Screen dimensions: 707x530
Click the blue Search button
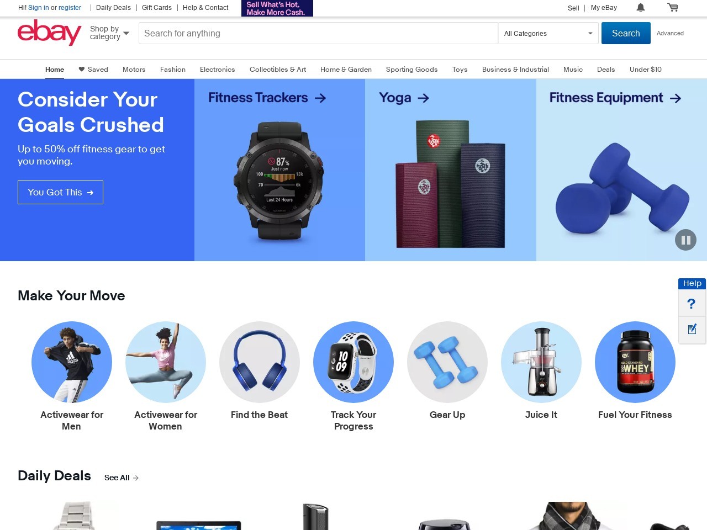(x=626, y=33)
